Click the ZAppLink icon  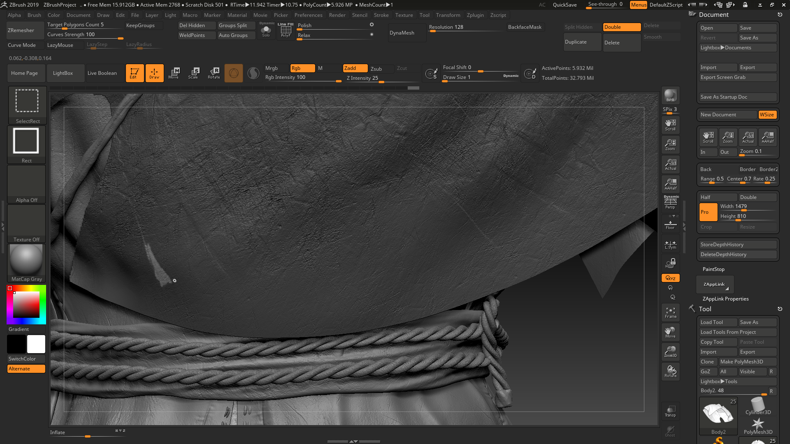[715, 284]
